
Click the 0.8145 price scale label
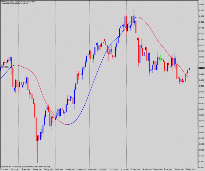point(201,121)
